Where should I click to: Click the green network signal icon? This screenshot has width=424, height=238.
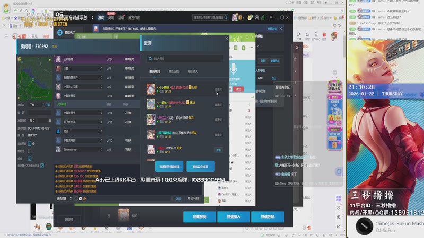[263, 17]
